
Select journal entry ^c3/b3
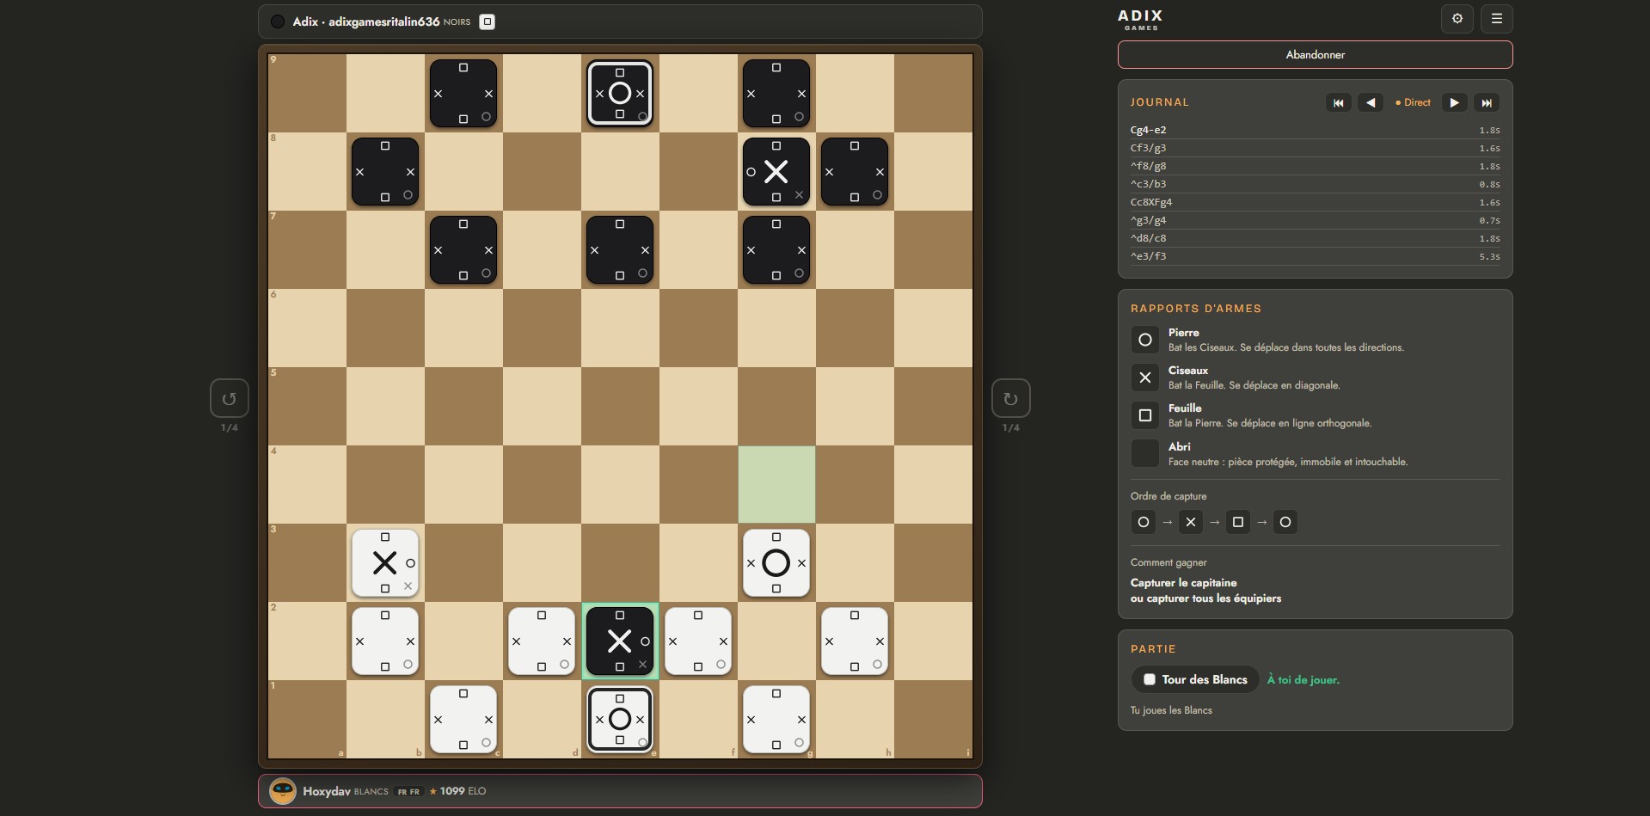click(x=1315, y=184)
